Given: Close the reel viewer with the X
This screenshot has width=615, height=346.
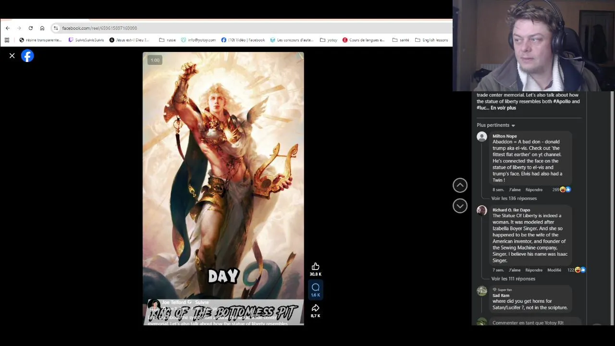Looking at the screenshot, I should click(x=12, y=56).
